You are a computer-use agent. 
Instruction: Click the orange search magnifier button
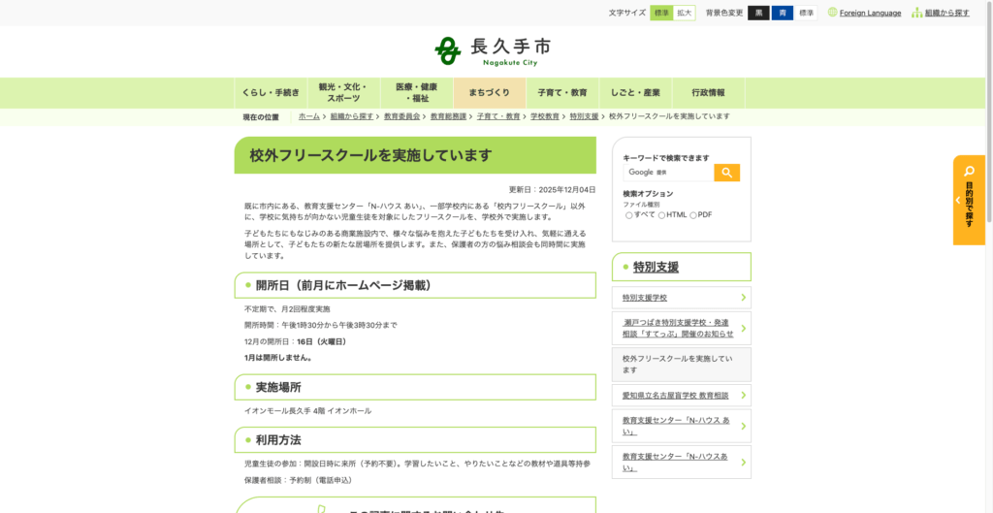(x=726, y=173)
